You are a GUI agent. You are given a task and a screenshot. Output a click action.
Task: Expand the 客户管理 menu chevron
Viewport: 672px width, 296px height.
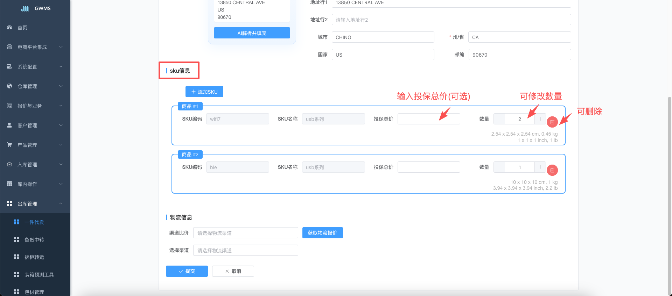[x=61, y=125]
